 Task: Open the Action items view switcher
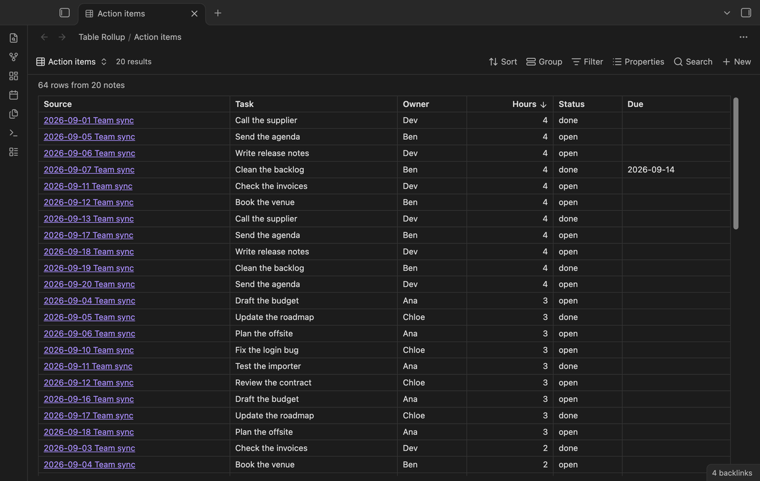[x=72, y=61]
